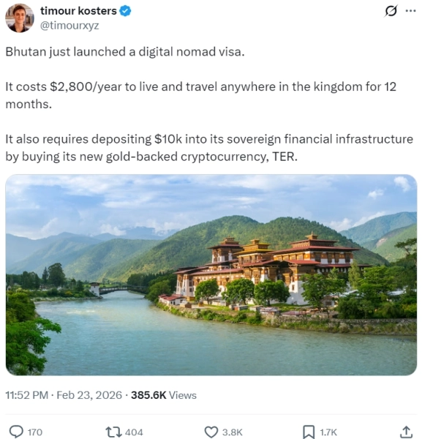Click the tweet text about TER cryptocurrency
Screen dimensions: 425x439
tap(209, 148)
